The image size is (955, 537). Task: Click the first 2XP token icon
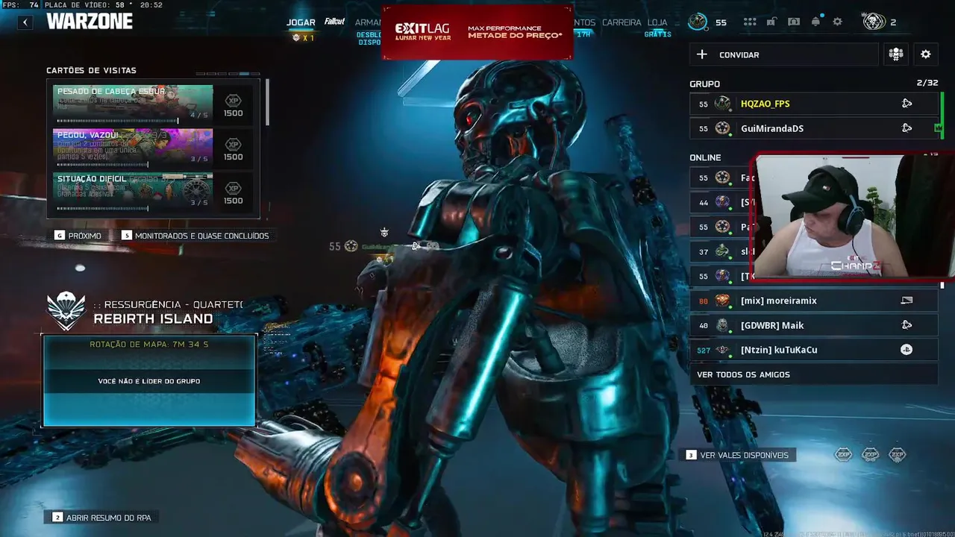[x=843, y=454]
